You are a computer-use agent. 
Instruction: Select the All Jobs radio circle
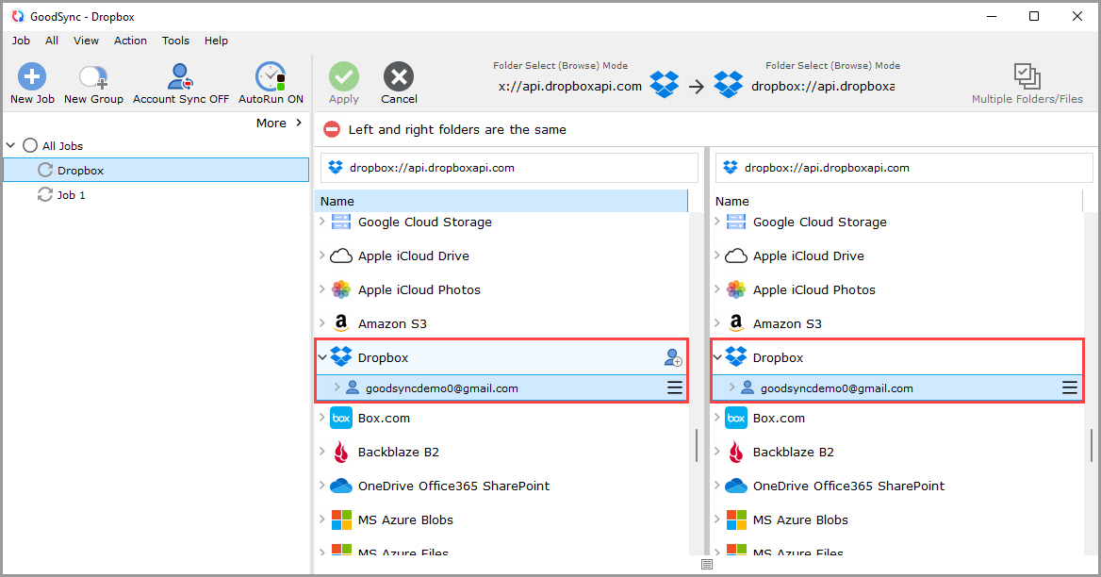pos(29,145)
